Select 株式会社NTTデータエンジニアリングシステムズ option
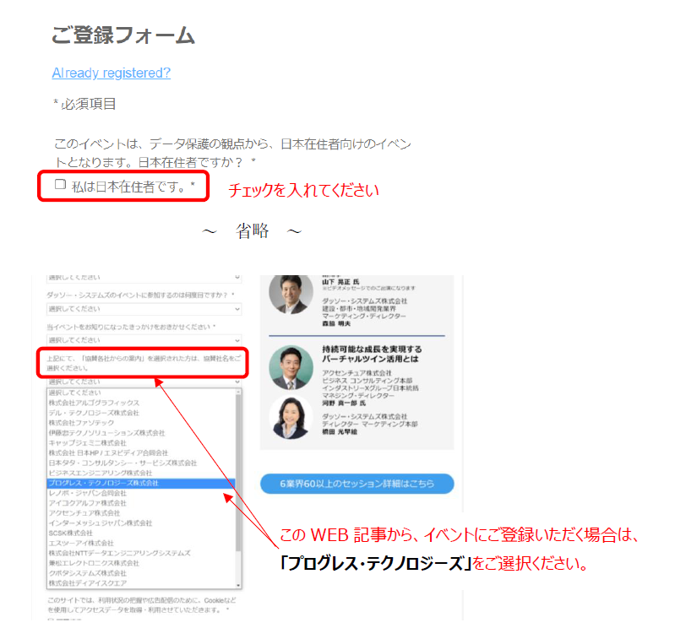The height and width of the screenshot is (639, 675). (x=141, y=553)
